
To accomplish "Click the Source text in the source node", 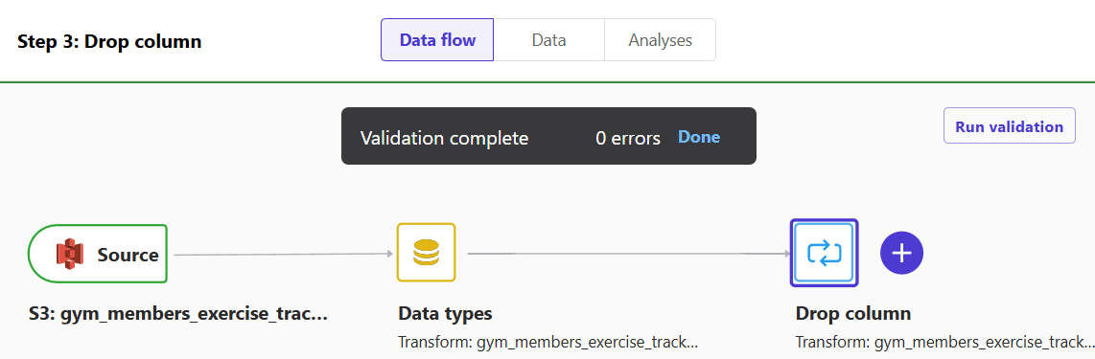I will click(x=128, y=255).
